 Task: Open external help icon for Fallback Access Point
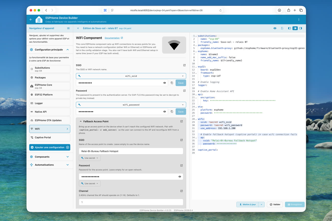(x=181, y=121)
